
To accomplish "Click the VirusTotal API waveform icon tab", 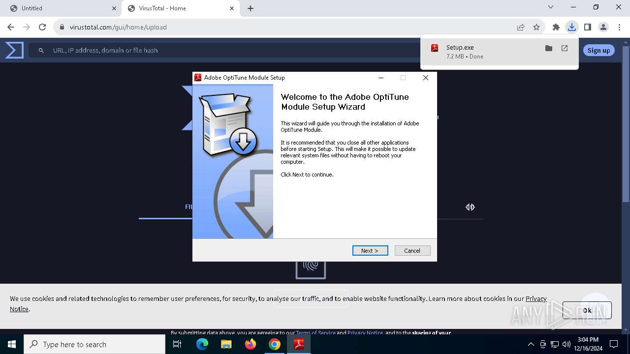I will click(x=470, y=207).
